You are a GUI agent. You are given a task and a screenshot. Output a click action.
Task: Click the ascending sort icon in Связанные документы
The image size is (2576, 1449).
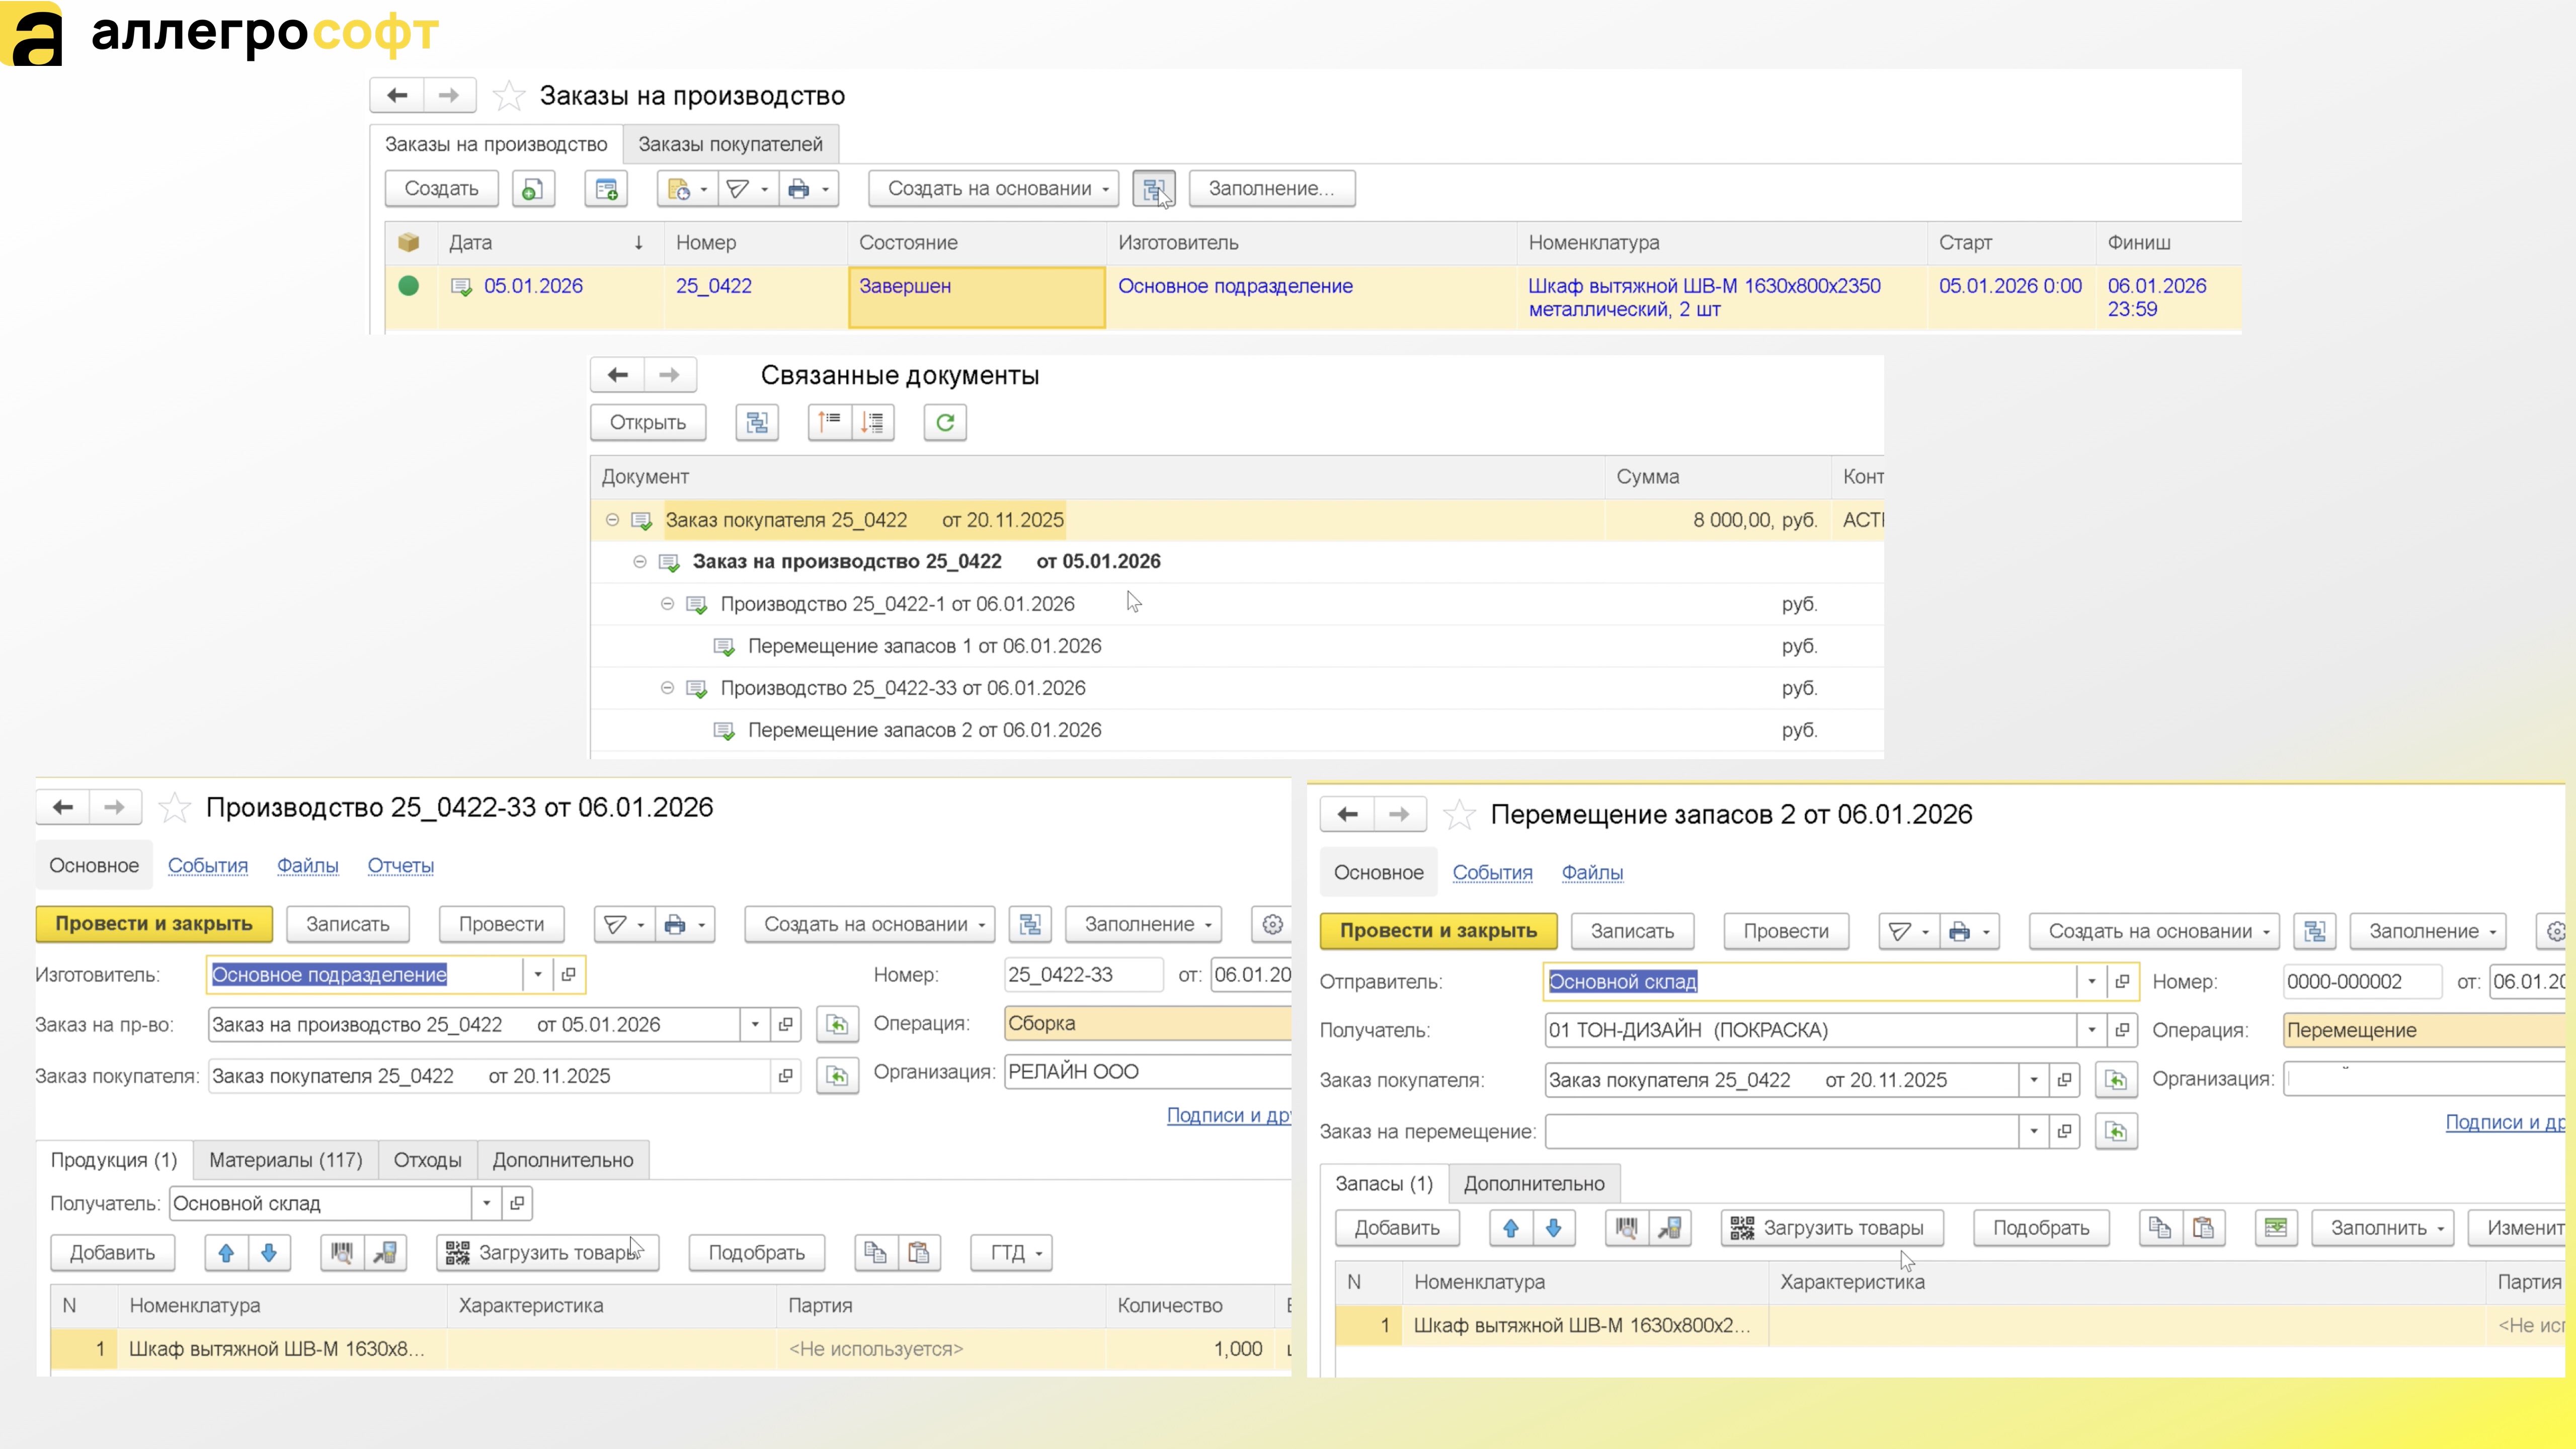pos(829,422)
